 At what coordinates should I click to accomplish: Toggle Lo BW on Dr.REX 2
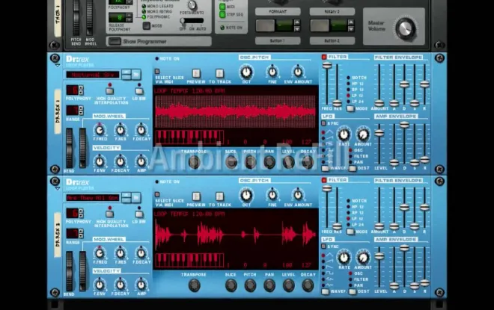(x=139, y=214)
